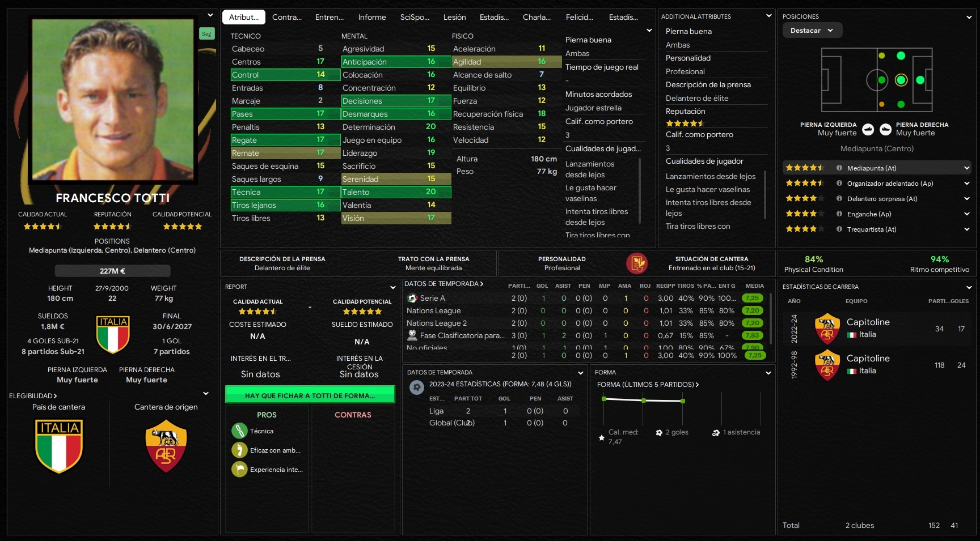Click Capitoline crest in the 2022-24 row

tap(827, 329)
